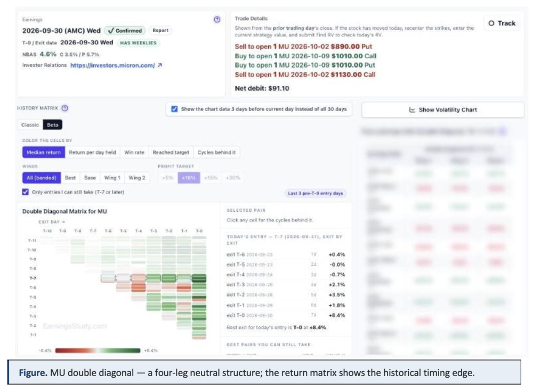Click the dark green T-7 row, T-0 column cell
This screenshot has width=533, height=391.
[199, 278]
